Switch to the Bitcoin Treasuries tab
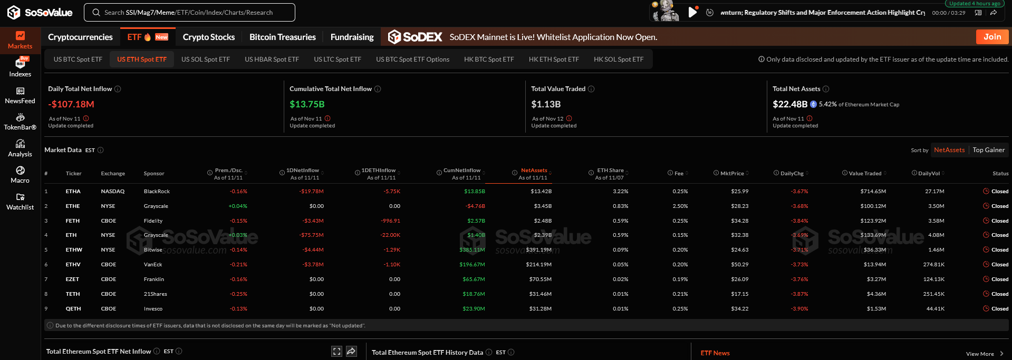1012x360 pixels. point(283,37)
